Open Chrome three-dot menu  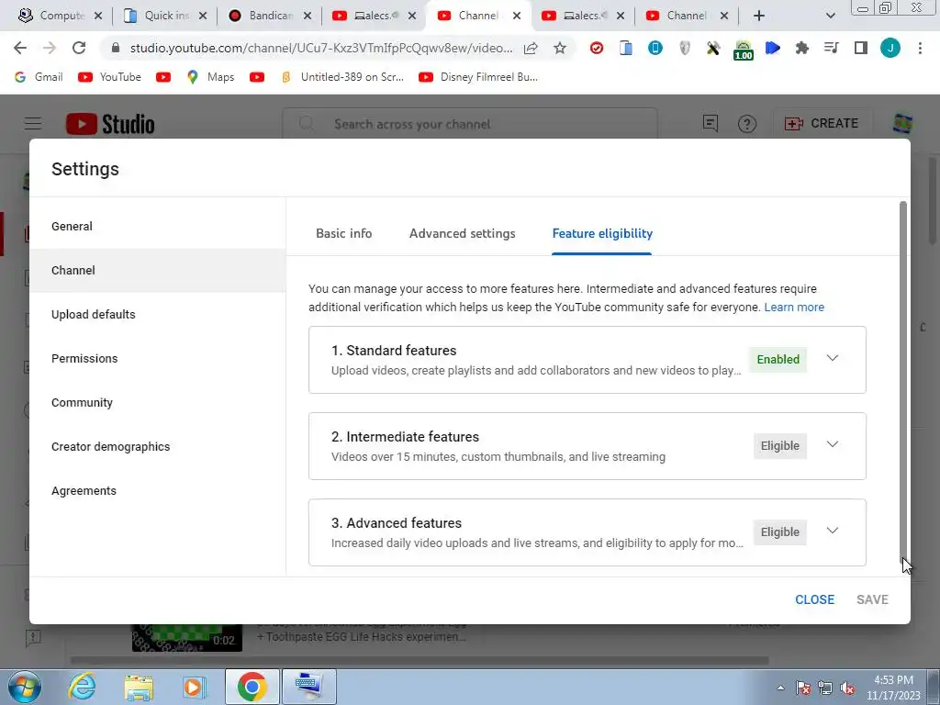(920, 48)
